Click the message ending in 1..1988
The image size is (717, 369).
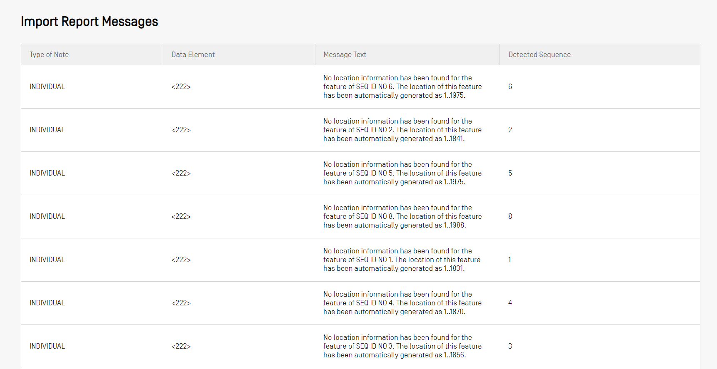402,216
